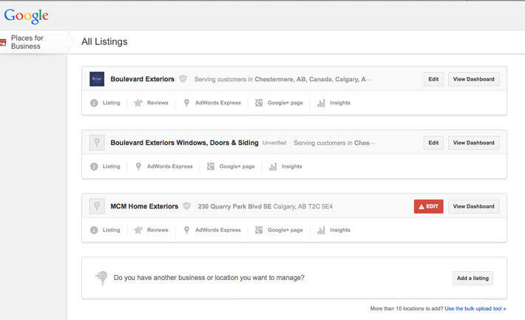
Task: Click AdWords Express pin icon in Boulevard Exteriors card
Action: point(186,103)
